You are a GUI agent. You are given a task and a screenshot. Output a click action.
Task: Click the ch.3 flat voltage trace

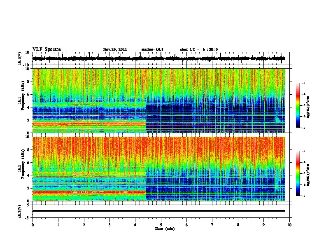[x=158, y=211]
